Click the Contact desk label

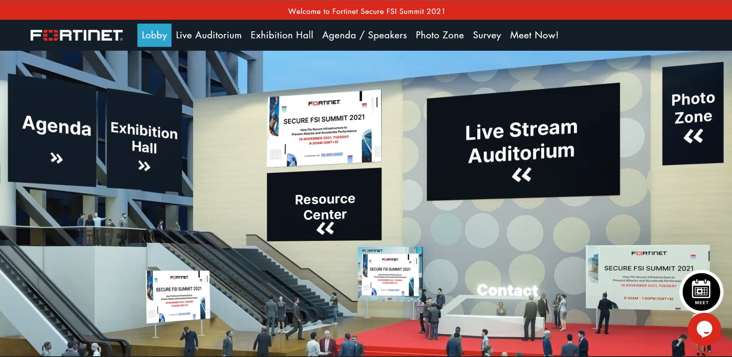[x=507, y=290]
